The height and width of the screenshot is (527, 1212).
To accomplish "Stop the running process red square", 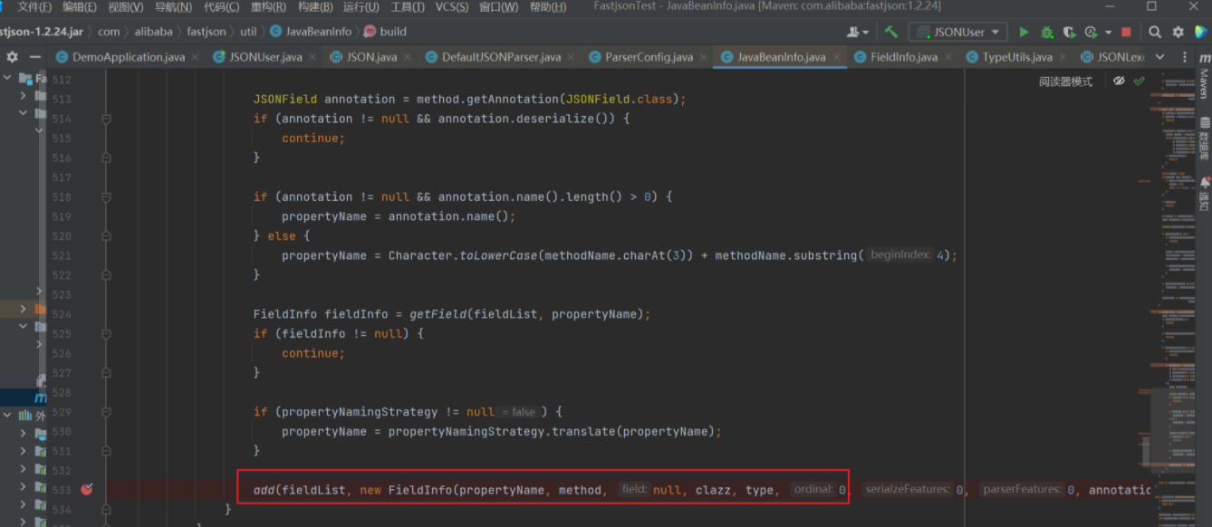I will pyautogui.click(x=1126, y=32).
